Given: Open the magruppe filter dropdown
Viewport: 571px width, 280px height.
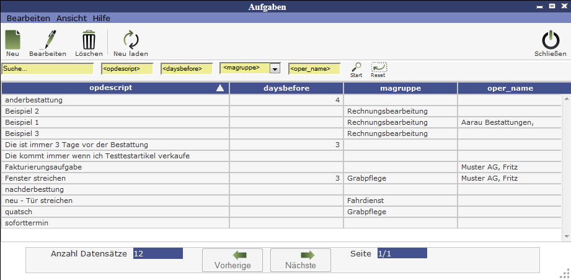Looking at the screenshot, I should coord(275,68).
